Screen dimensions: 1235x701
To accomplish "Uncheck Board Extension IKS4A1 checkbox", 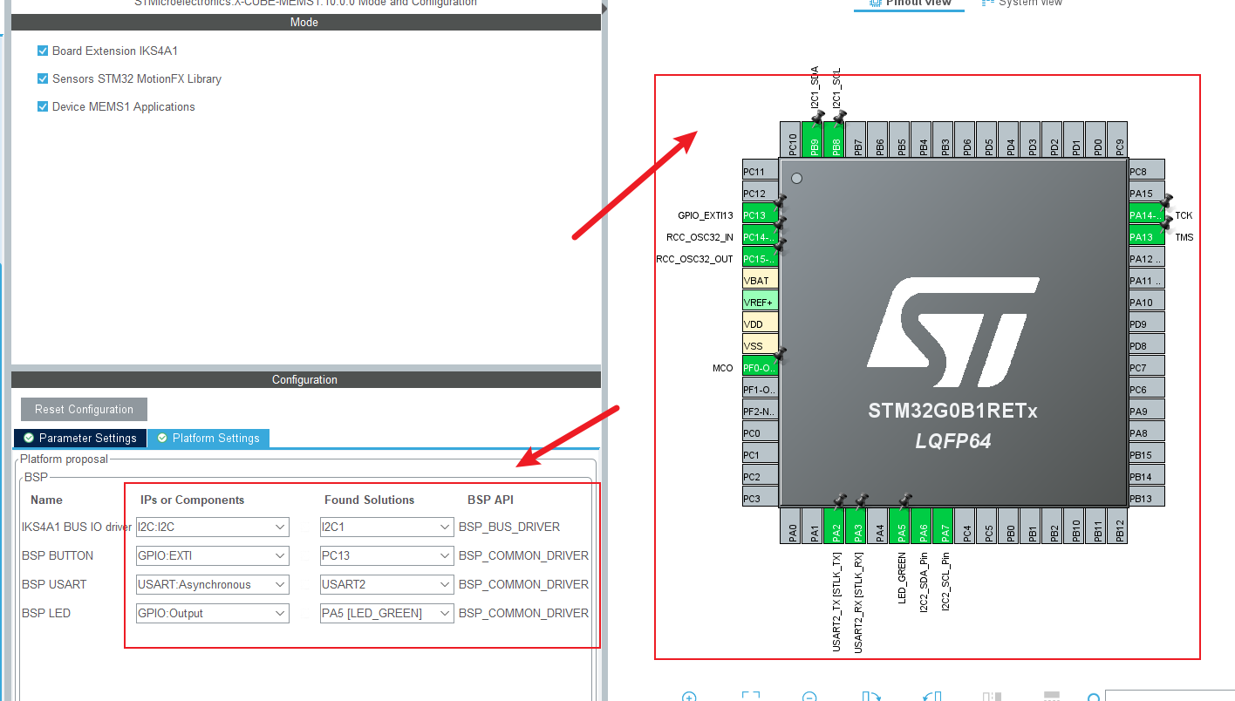I will [x=43, y=51].
